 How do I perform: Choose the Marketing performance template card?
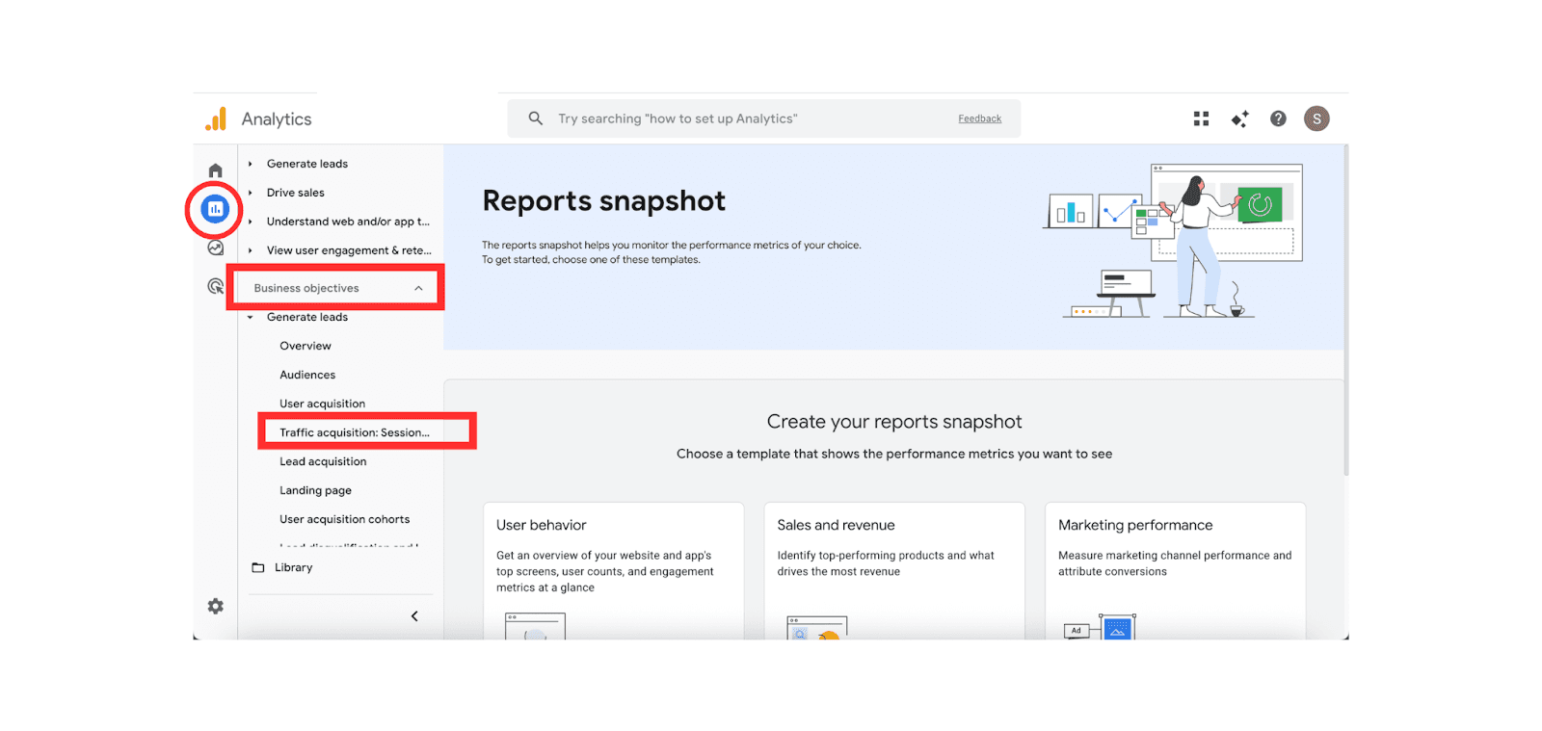click(1176, 570)
